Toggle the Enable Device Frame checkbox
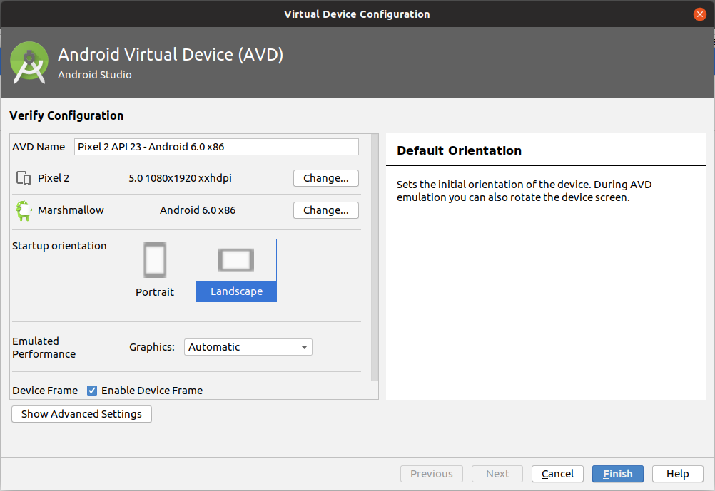 (x=92, y=391)
